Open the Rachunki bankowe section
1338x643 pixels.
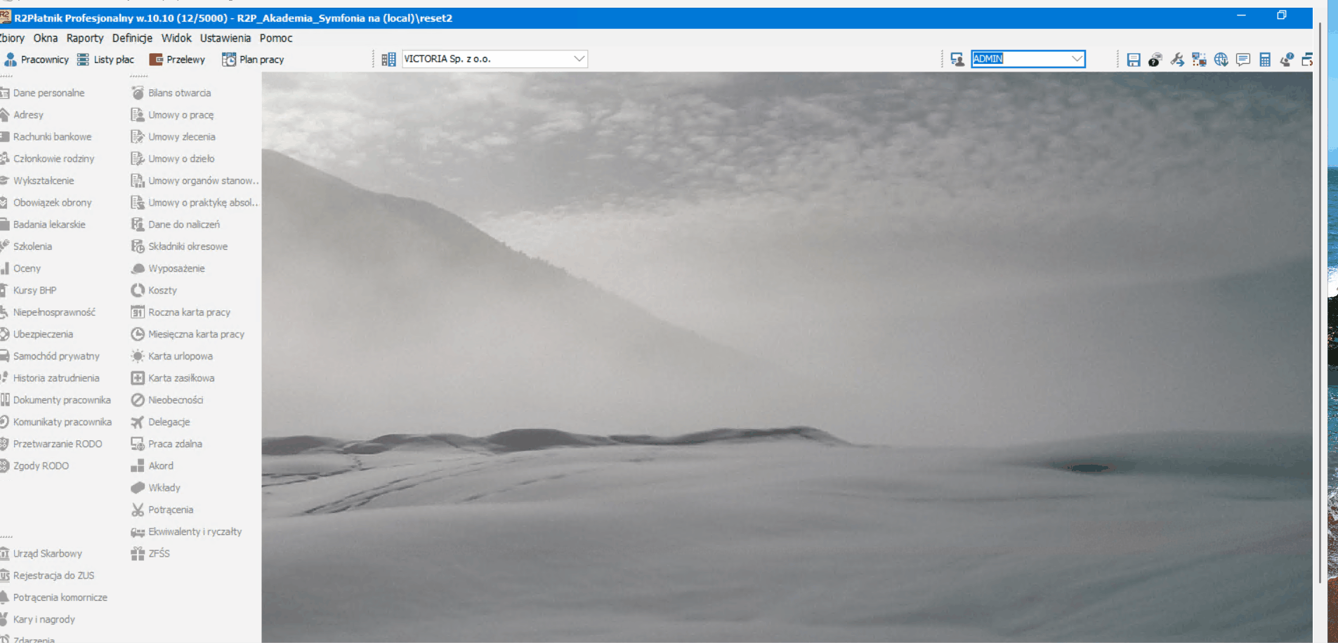[46, 137]
